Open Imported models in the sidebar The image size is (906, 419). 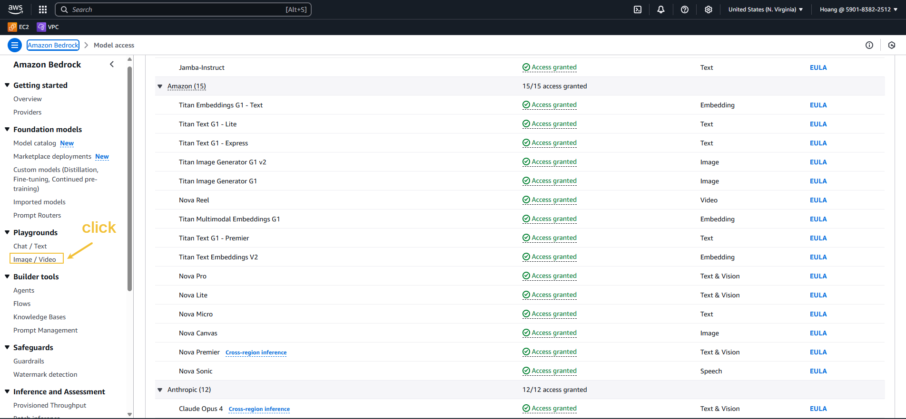pyautogui.click(x=39, y=202)
